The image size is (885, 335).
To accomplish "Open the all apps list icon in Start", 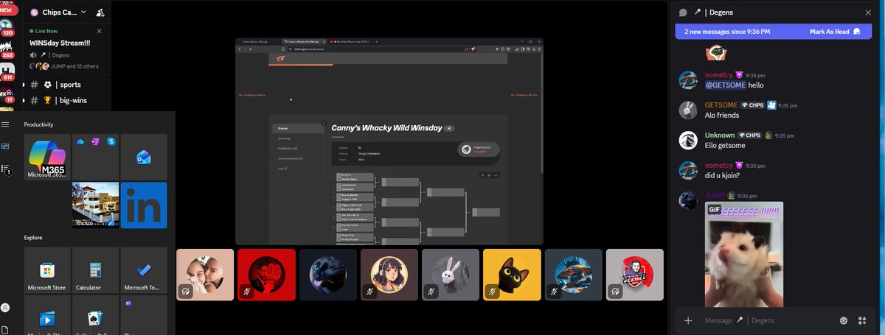I will pyautogui.click(x=6, y=169).
